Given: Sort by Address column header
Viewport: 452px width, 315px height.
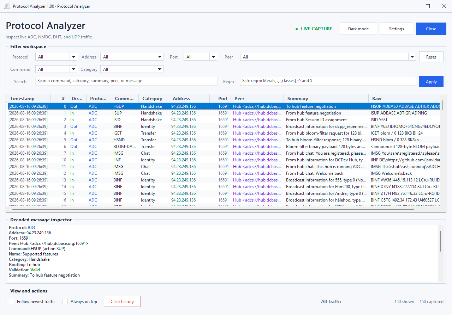Looking at the screenshot, I should coord(189,99).
